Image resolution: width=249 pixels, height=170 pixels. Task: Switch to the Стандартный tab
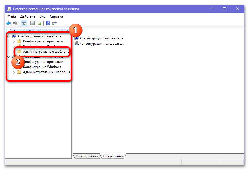click(x=113, y=156)
